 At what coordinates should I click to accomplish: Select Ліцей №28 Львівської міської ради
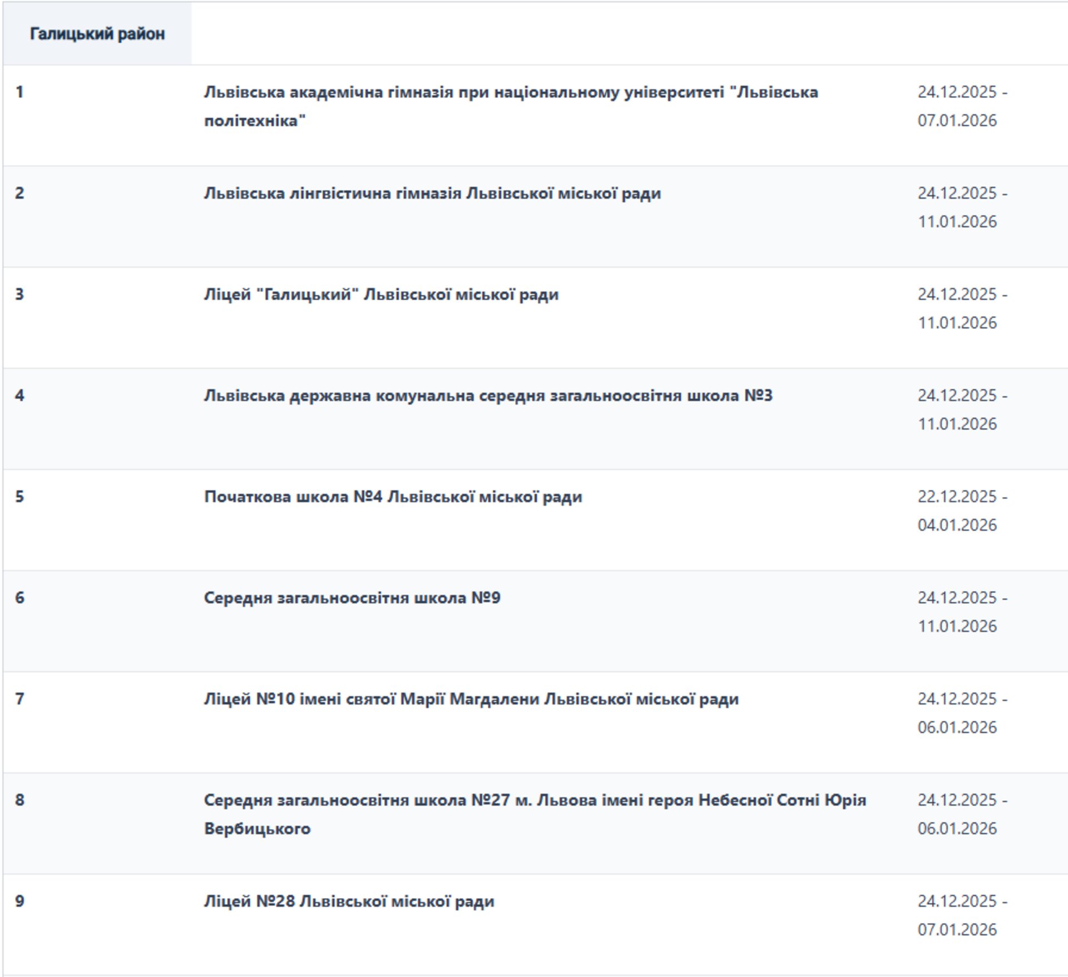point(349,901)
